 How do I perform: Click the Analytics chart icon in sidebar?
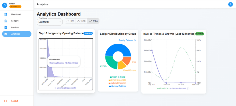point(6,34)
